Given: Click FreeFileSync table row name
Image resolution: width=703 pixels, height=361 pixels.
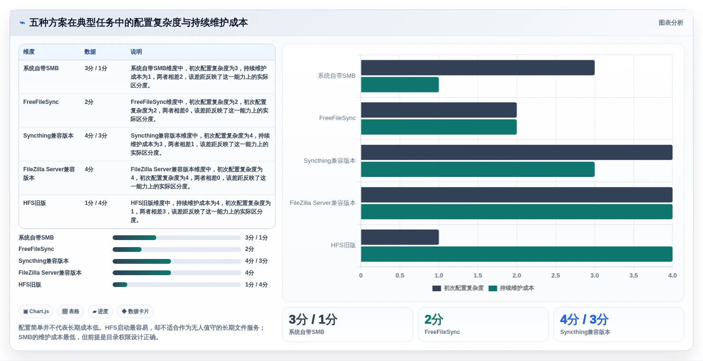Looking at the screenshot, I should [x=41, y=102].
